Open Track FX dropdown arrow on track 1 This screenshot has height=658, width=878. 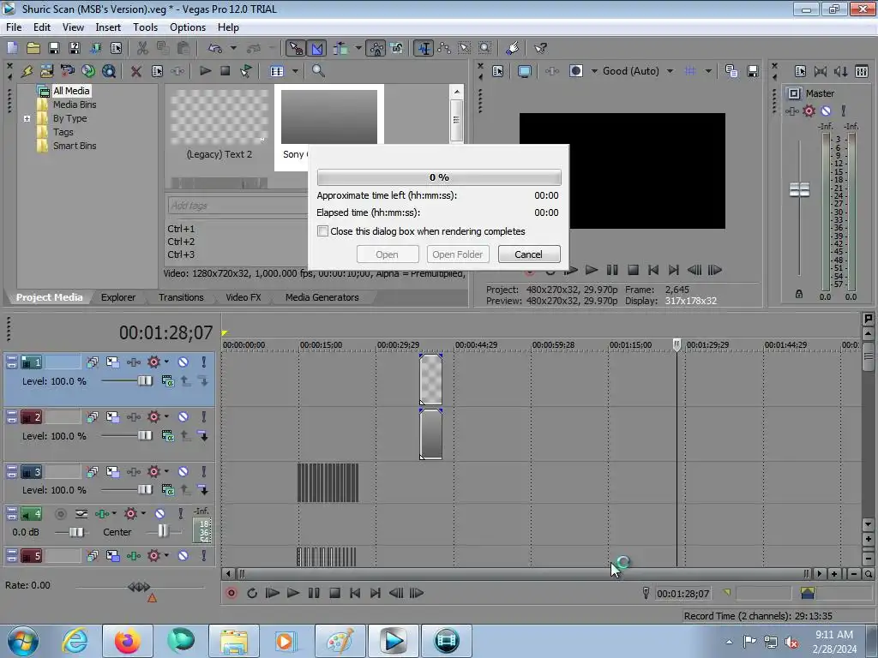[x=166, y=362]
